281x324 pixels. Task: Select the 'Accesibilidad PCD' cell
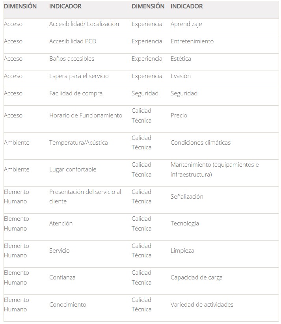73,41
